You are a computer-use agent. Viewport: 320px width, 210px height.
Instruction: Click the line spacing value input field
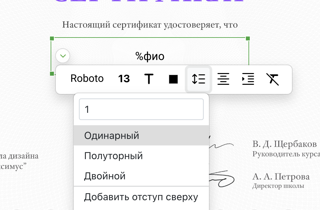[141, 109]
